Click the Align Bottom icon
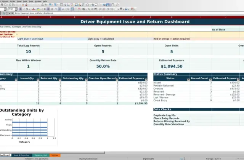244x160 pixels. pos(63,9)
